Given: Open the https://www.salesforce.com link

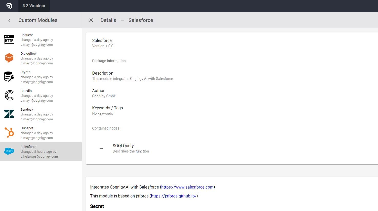Looking at the screenshot, I should [x=187, y=187].
